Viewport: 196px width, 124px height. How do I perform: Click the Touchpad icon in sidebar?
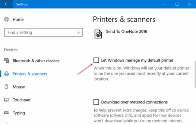coord(6,100)
